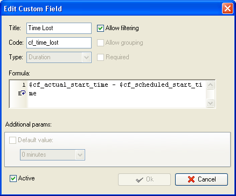Click the Required checkbox
Viewport: 236px width, 196px height.
[x=100, y=57]
